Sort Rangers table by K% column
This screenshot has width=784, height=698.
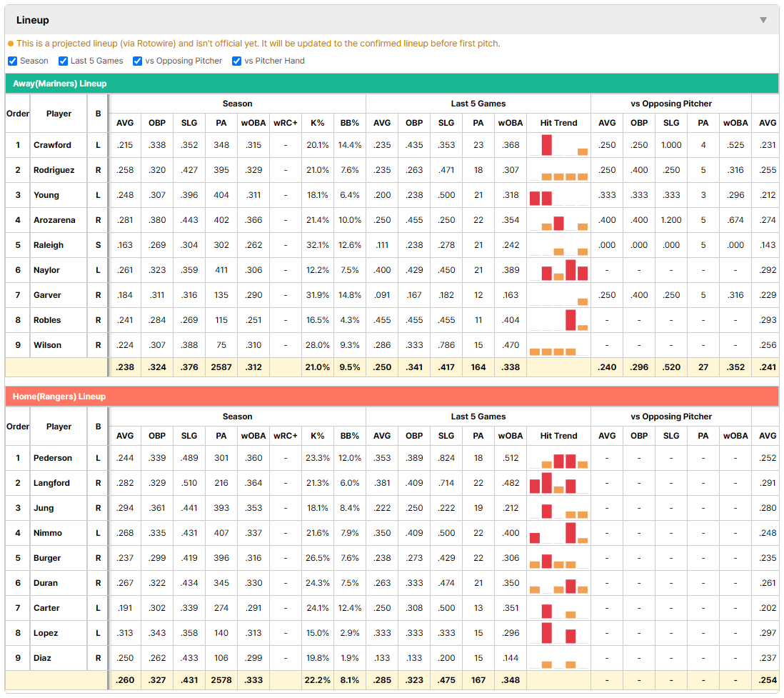point(318,436)
